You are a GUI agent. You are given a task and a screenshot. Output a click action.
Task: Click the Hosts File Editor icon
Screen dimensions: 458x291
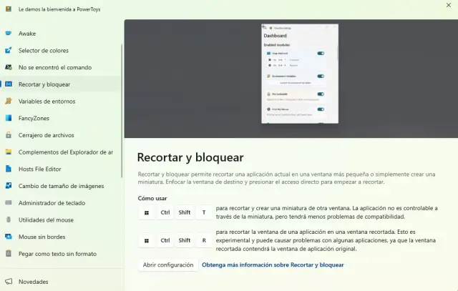(x=9, y=169)
